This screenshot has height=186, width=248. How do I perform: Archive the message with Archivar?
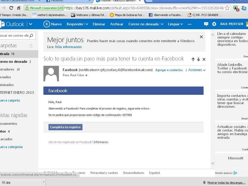pos(117,24)
